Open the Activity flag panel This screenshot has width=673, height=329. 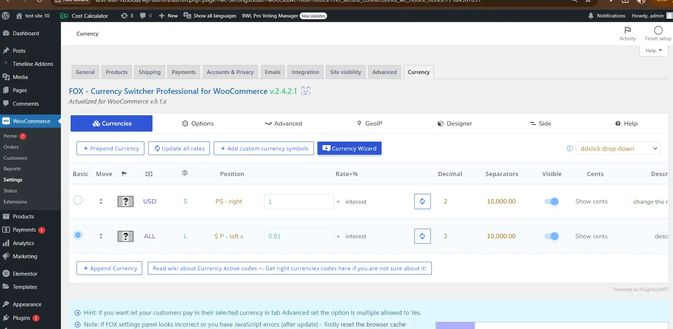(627, 33)
